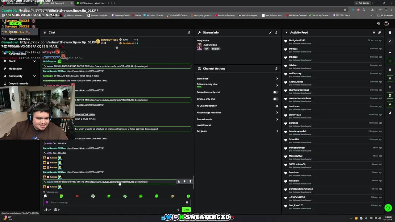Image resolution: width=395 pixels, height=222 pixels.
Task: Toggle the Chat panel sidebar button
Action: pos(390,78)
